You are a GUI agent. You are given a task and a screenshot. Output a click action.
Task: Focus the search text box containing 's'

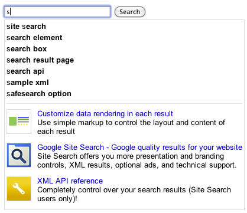pos(57,12)
